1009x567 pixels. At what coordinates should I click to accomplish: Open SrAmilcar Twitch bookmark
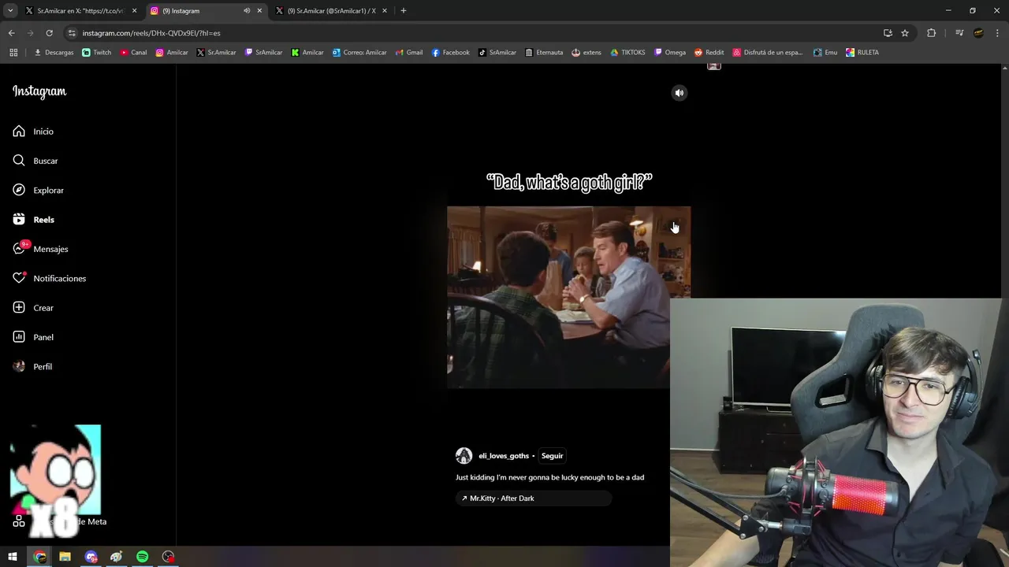[263, 53]
